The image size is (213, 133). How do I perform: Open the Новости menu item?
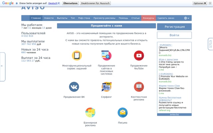click(49, 18)
